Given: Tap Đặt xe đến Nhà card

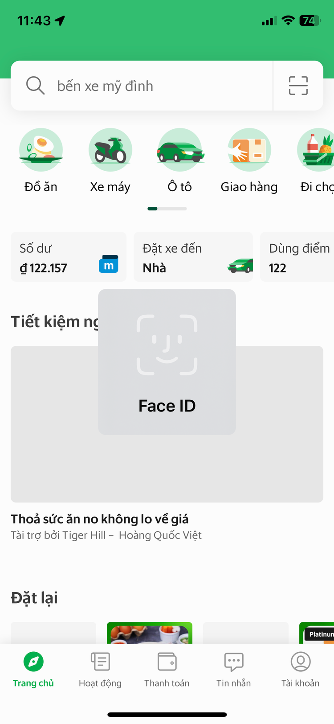Looking at the screenshot, I should click(x=193, y=257).
